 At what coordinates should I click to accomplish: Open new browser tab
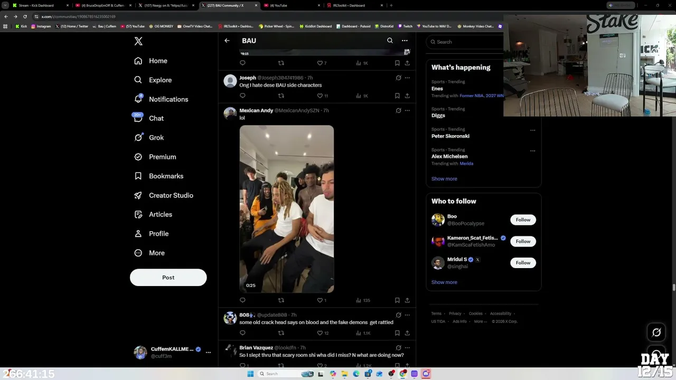(x=391, y=5)
